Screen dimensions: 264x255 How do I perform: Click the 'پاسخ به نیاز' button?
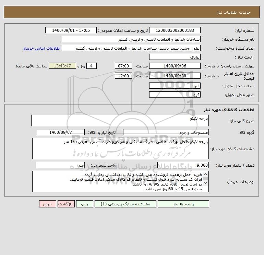(183, 204)
